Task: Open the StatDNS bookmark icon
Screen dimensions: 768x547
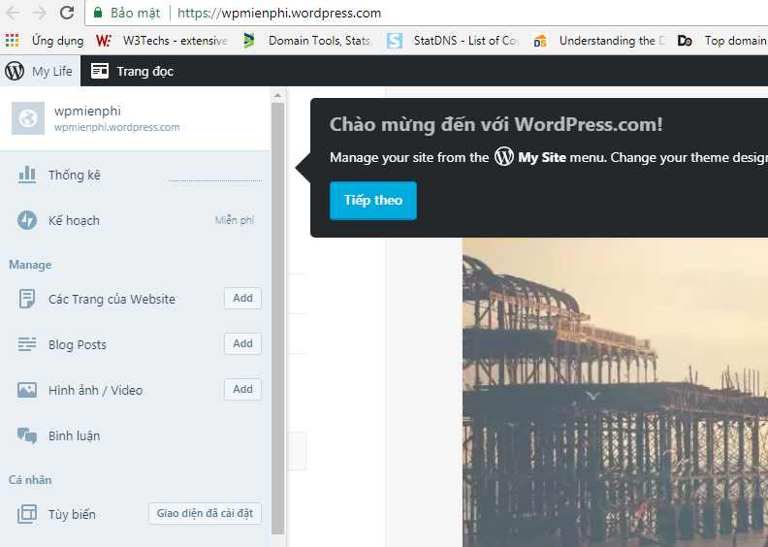Action: coord(395,40)
